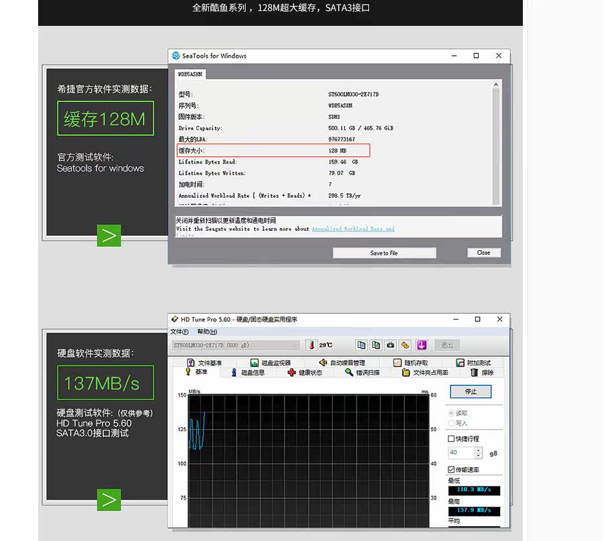Open the Annualized Workload Rate link
The width and height of the screenshot is (603, 541).
[x=353, y=229]
